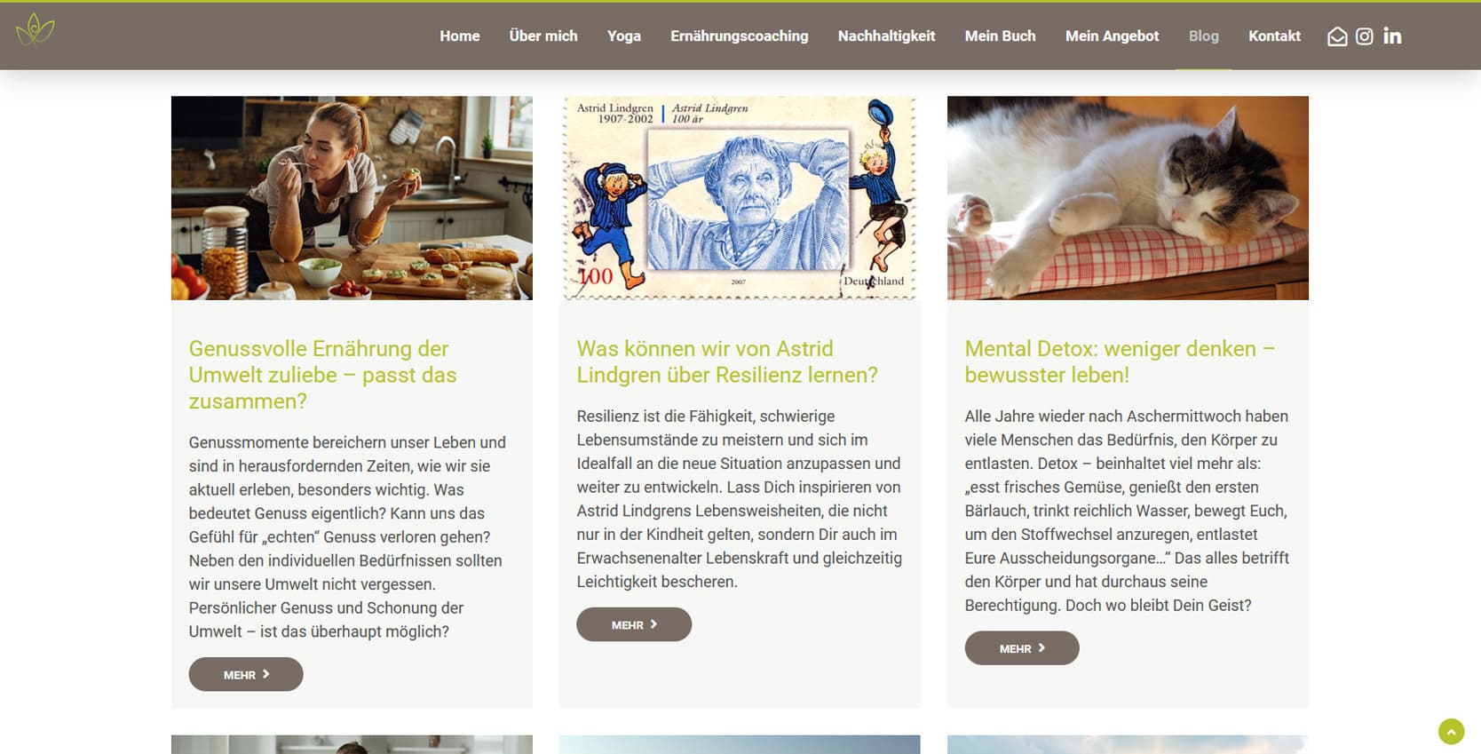
Task: Open the email envelope icon
Action: click(1336, 36)
